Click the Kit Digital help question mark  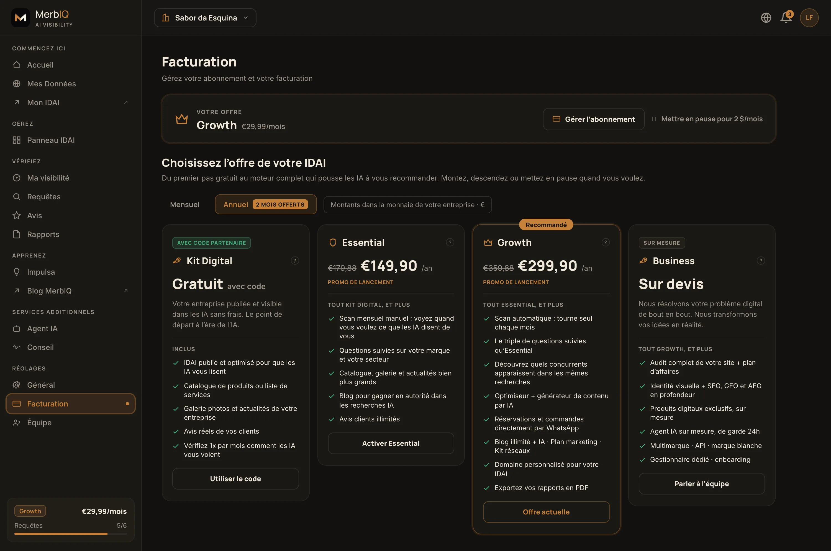(x=294, y=261)
